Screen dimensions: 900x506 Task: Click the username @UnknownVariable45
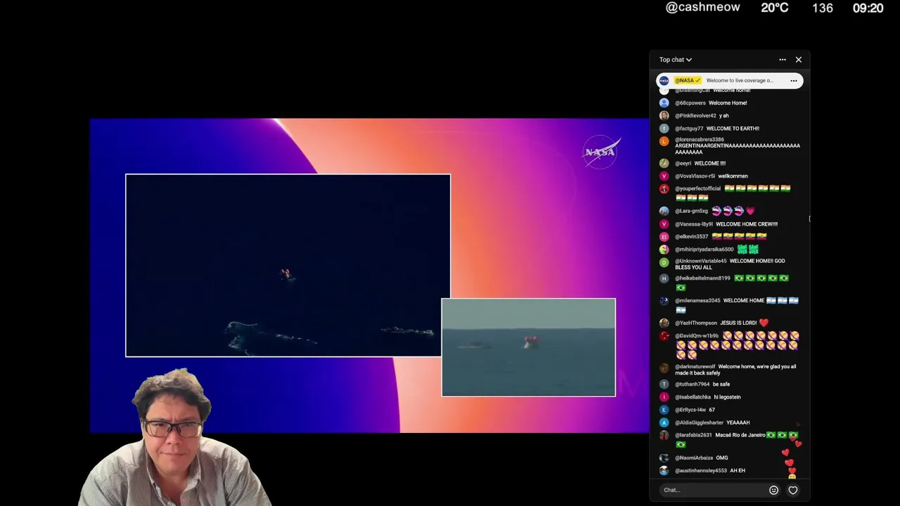700,261
